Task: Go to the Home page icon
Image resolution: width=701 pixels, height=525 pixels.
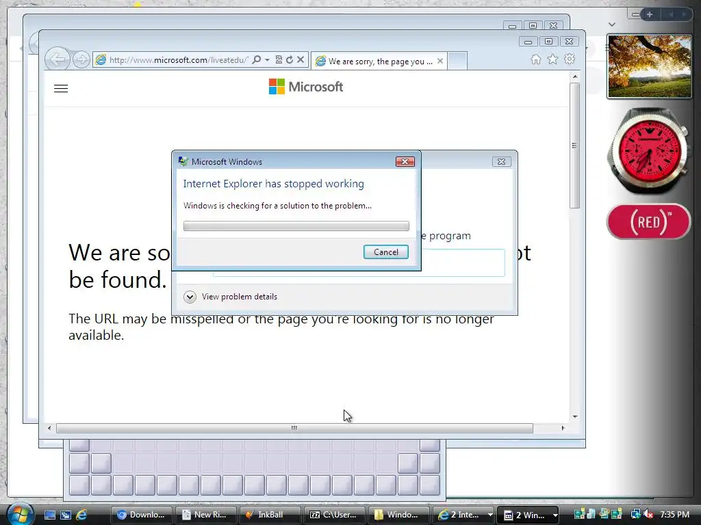Action: [x=536, y=59]
